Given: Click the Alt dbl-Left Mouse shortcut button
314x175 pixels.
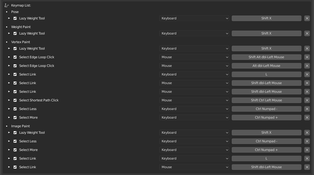Looking at the screenshot, I should click(266, 66).
